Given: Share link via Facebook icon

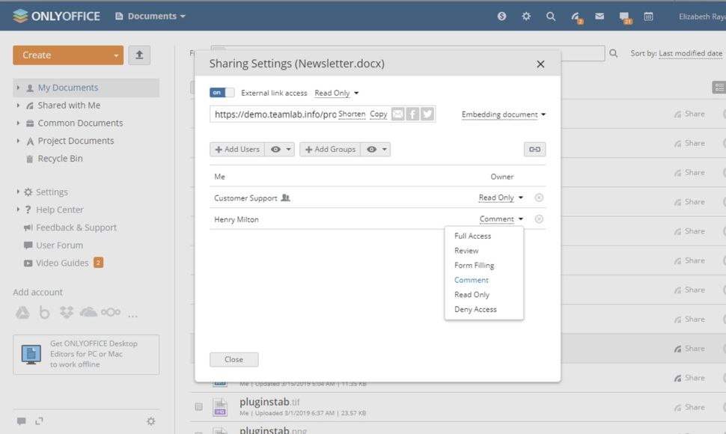Looking at the screenshot, I should 412,114.
